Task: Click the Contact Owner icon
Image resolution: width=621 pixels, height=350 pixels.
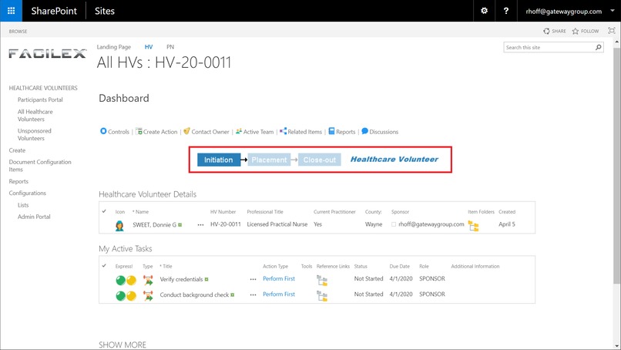Action: [x=187, y=131]
